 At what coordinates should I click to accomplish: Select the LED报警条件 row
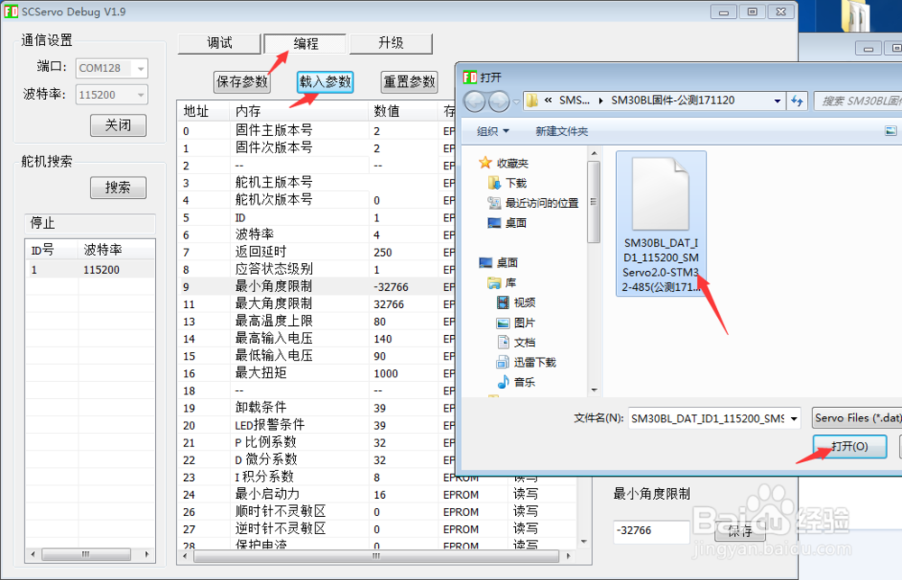pos(317,425)
